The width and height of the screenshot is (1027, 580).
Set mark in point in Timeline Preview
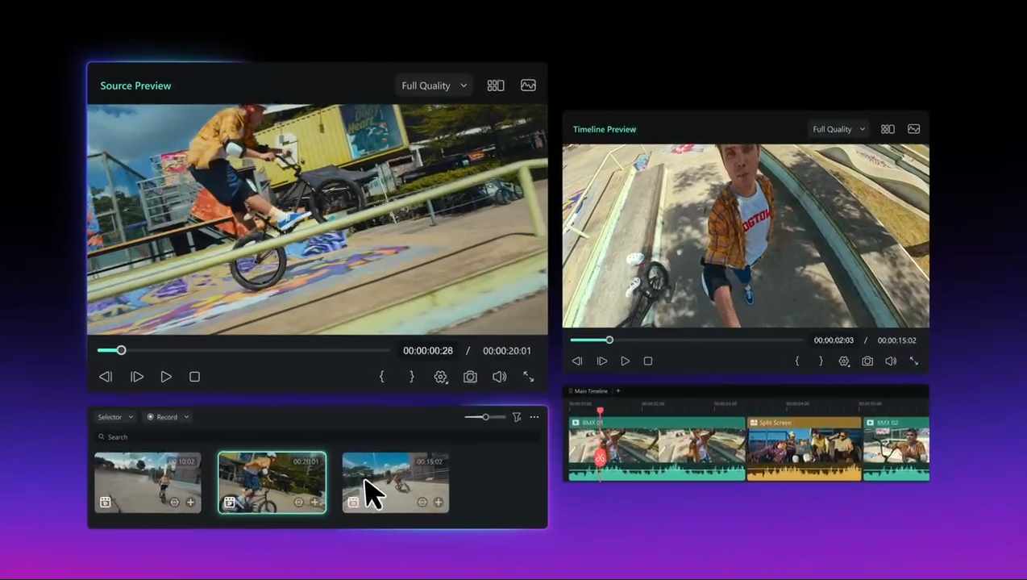pos(797,361)
